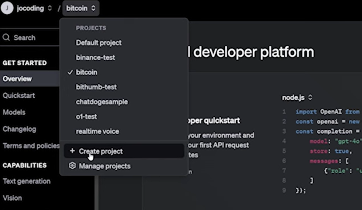Image resolution: width=362 pixels, height=210 pixels.
Task: Switch to bithumb-test project
Action: pos(96,87)
